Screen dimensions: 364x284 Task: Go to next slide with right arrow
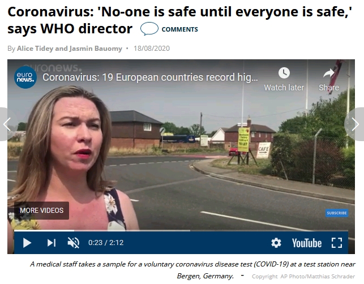pyautogui.click(x=355, y=124)
